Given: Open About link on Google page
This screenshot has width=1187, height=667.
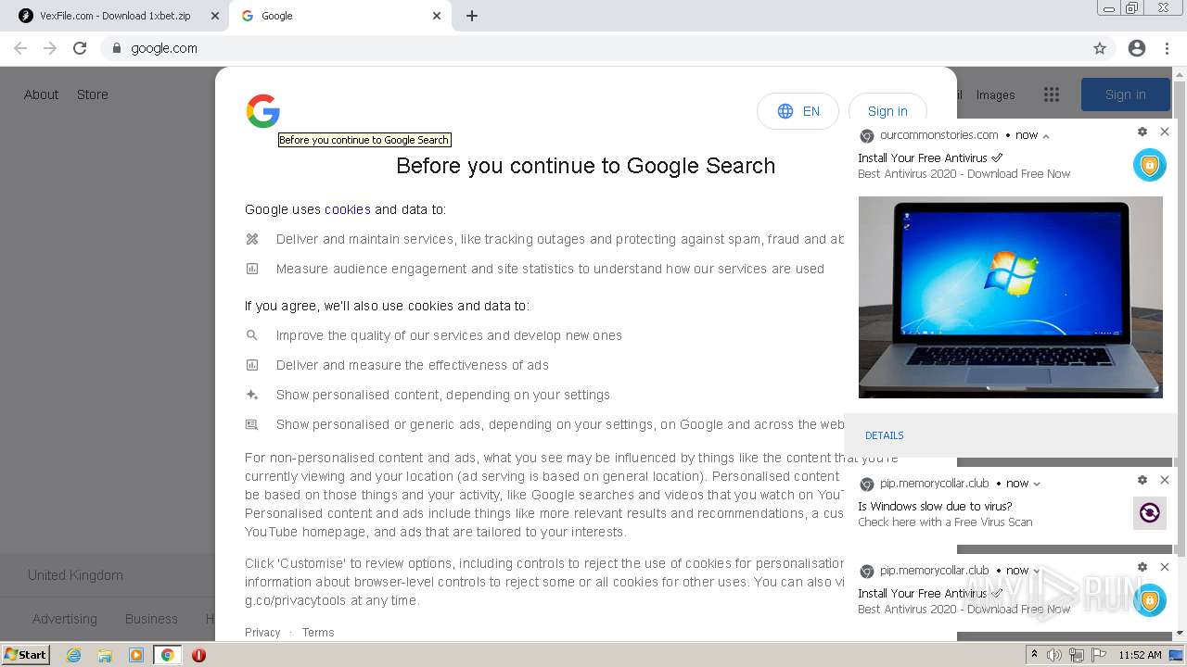Looking at the screenshot, I should tap(41, 94).
